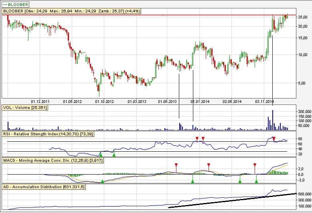This screenshot has height=213, width=312.
Task: Click the rightmost red arrow in RSI panel
Action: (x=274, y=139)
